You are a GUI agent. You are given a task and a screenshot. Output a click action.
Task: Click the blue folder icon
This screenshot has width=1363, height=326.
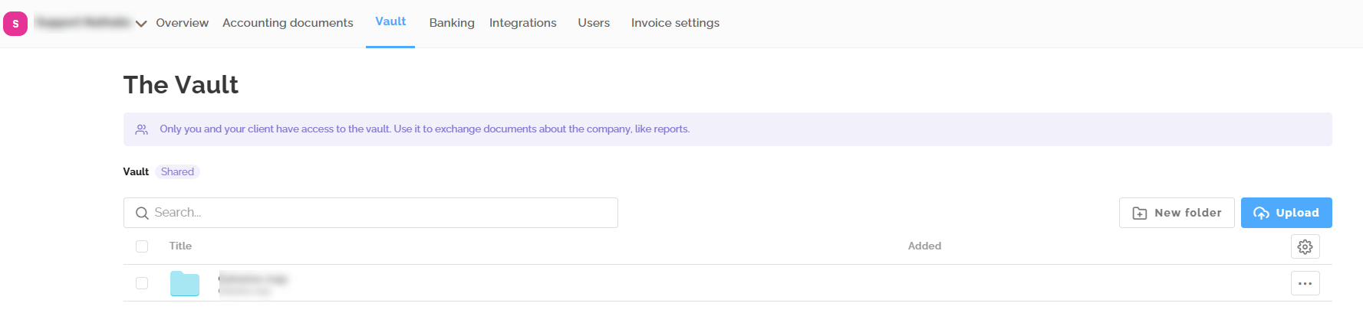pos(185,283)
